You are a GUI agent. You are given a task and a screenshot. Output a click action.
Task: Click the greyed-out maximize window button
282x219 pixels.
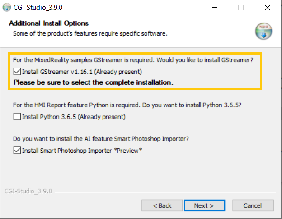click(x=240, y=8)
